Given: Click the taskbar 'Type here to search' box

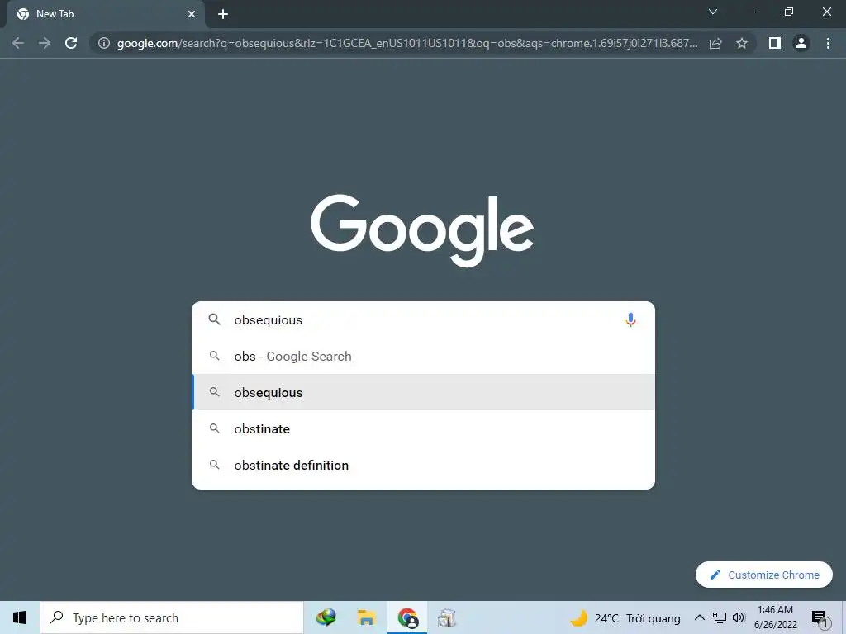Looking at the screenshot, I should tap(172, 617).
